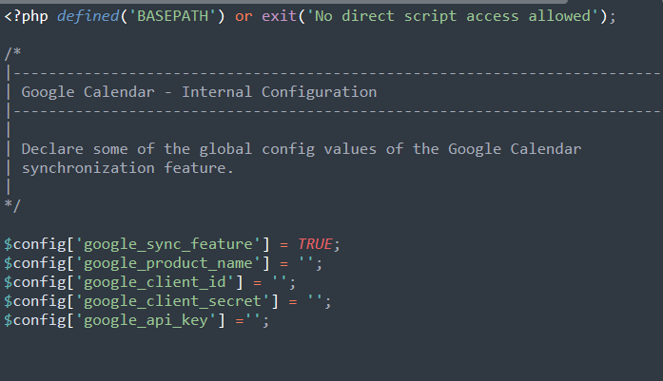
Task: Click the empty string value for google_client_id
Action: (x=280, y=282)
